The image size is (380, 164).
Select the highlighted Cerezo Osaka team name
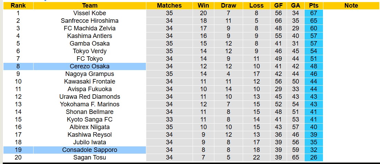click(x=90, y=66)
